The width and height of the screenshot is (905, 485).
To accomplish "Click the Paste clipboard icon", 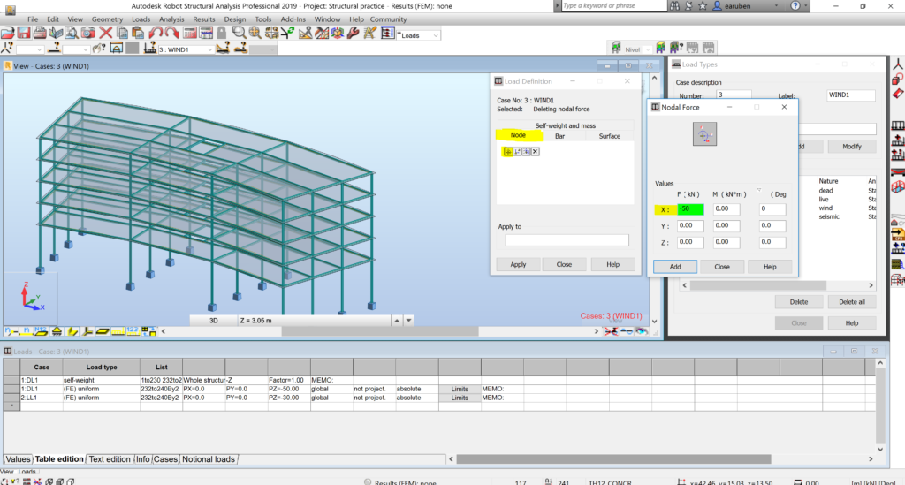I will [138, 34].
